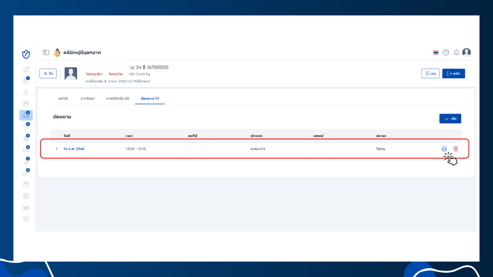The width and height of the screenshot is (493, 277).
Task: Click the 13:00 - 13:15 time cell
Action: [x=136, y=149]
